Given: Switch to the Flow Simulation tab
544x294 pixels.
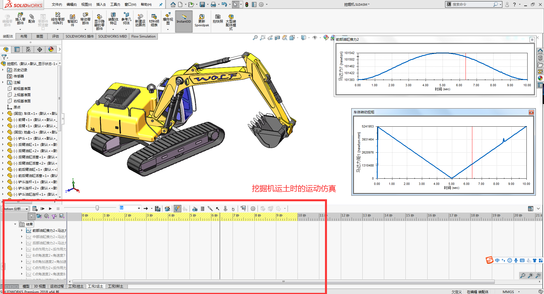Looking at the screenshot, I should 143,36.
